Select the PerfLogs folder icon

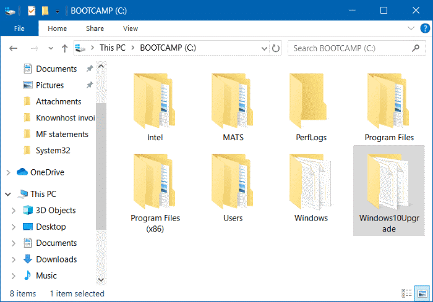point(308,101)
